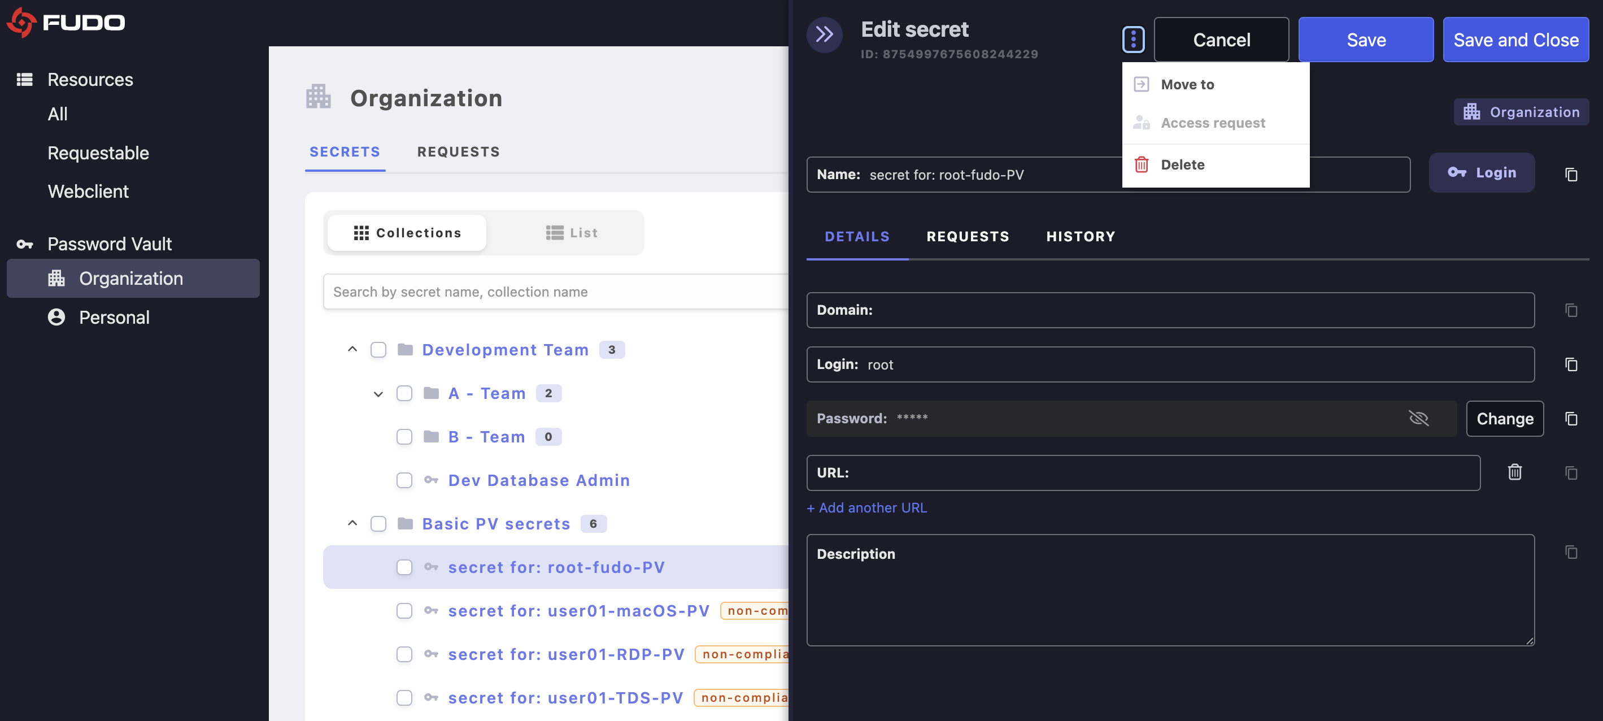The image size is (1603, 721).
Task: Open the REQUESTS tab in Edit secret
Action: coord(968,237)
